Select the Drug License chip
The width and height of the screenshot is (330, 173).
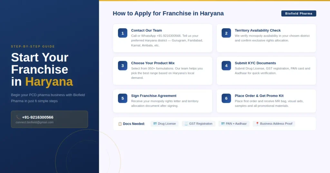[x=165, y=124]
